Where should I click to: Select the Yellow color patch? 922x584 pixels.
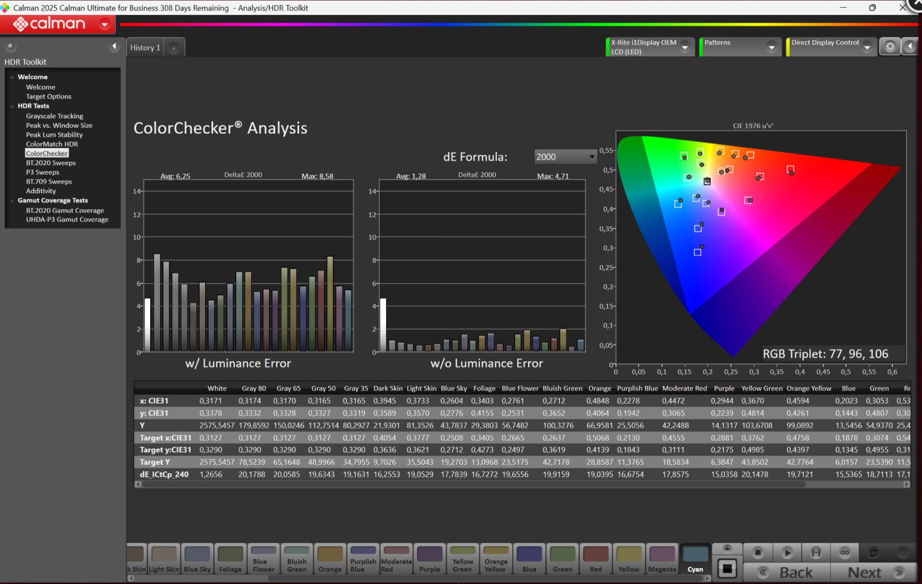click(629, 559)
